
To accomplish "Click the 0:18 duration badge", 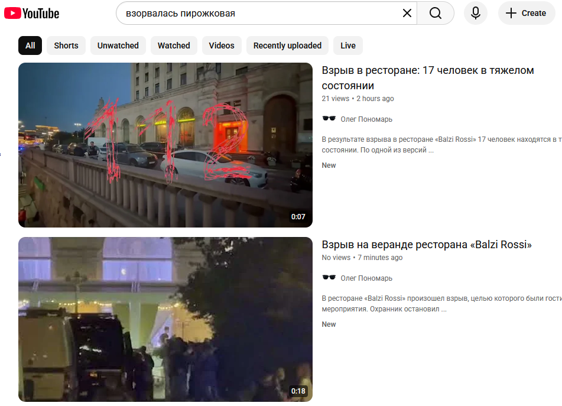I will point(298,391).
